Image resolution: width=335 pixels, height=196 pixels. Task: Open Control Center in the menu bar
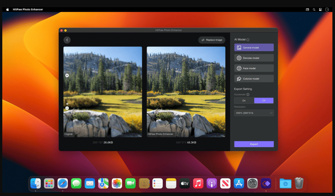320,9
